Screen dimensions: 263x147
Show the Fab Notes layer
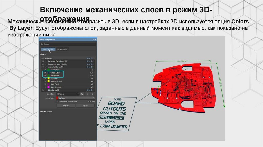click(x=45, y=78)
